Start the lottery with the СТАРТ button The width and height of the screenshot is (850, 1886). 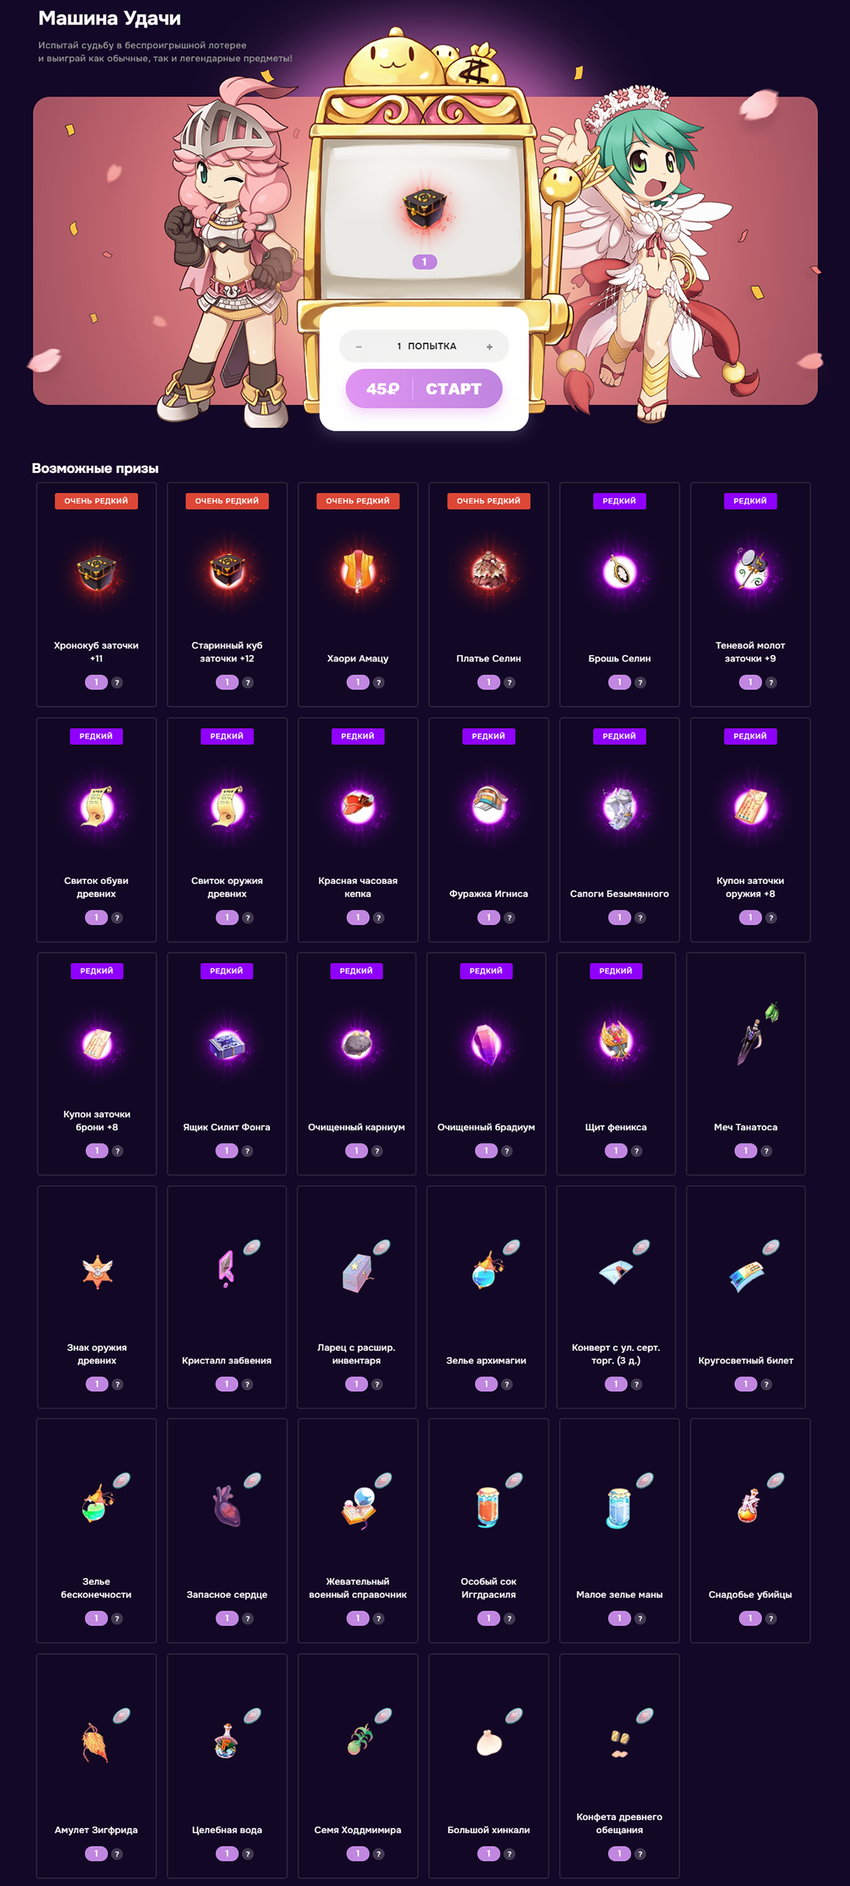click(x=453, y=388)
